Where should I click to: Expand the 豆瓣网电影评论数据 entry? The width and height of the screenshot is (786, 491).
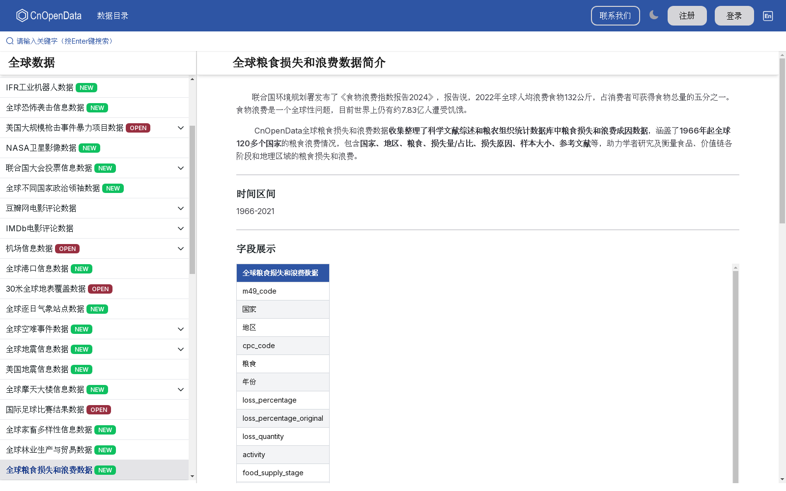(180, 208)
